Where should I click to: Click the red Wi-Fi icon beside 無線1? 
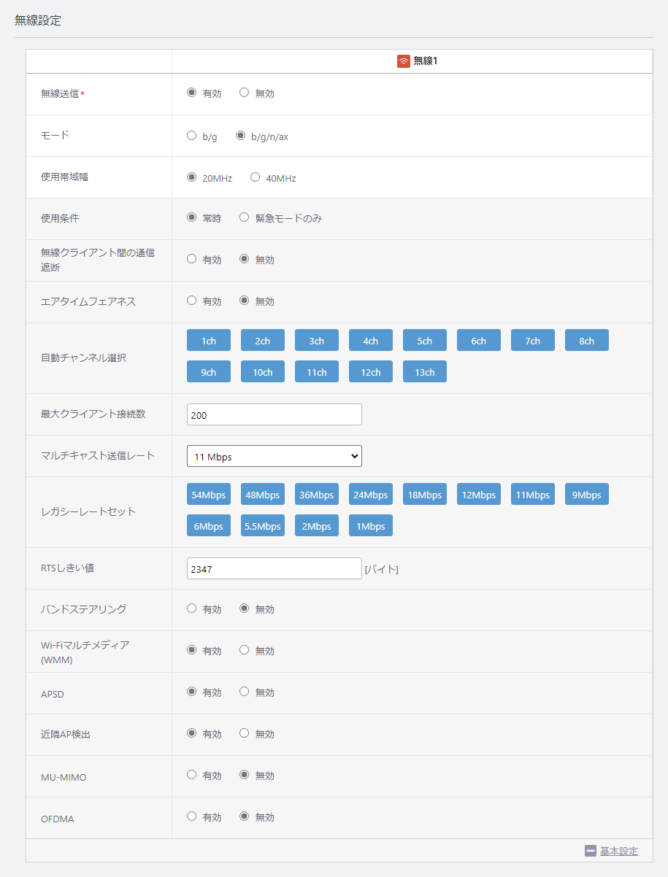tap(403, 61)
